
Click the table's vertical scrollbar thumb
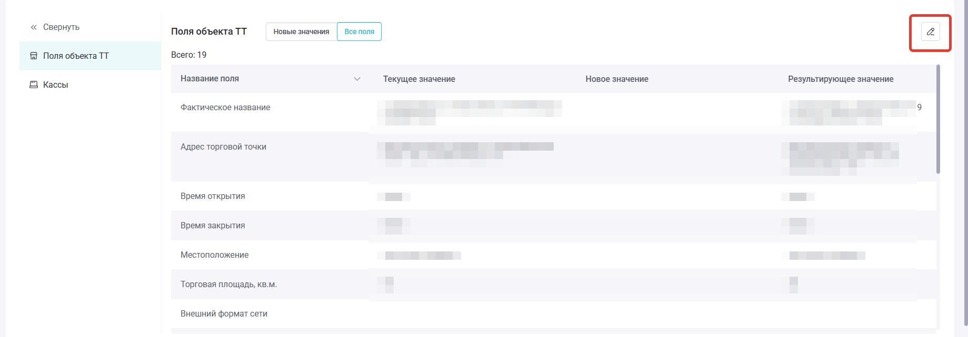pos(938,119)
